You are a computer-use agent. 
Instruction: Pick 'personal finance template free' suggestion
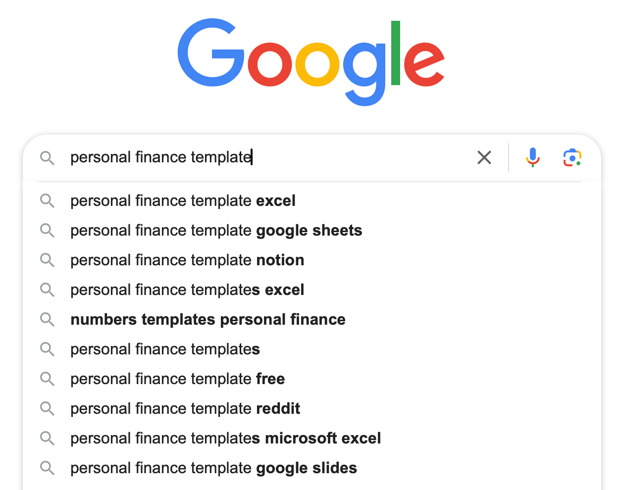[312, 379]
